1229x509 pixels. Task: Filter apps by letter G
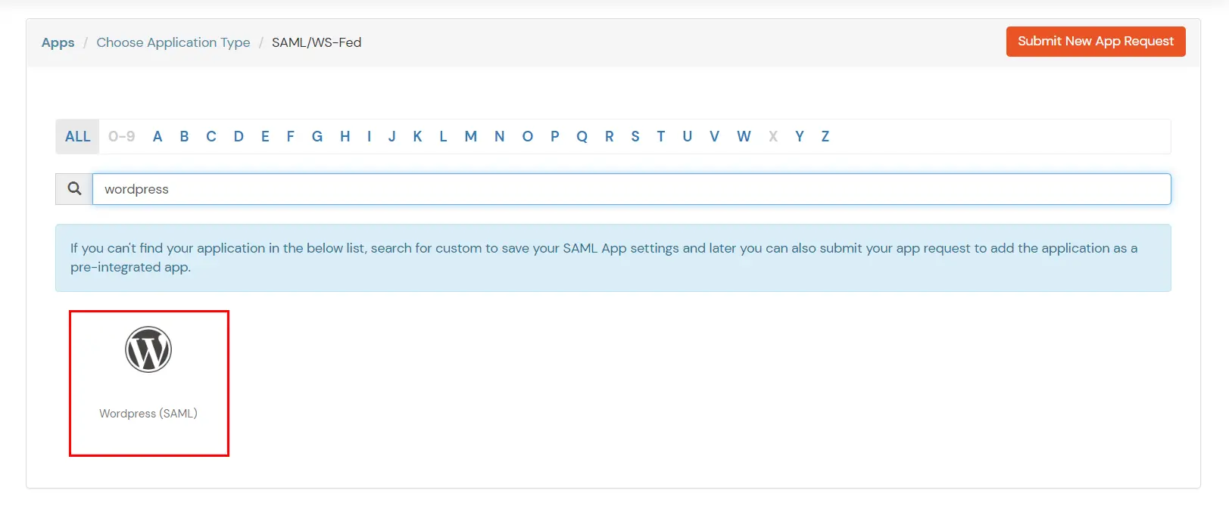coord(317,137)
